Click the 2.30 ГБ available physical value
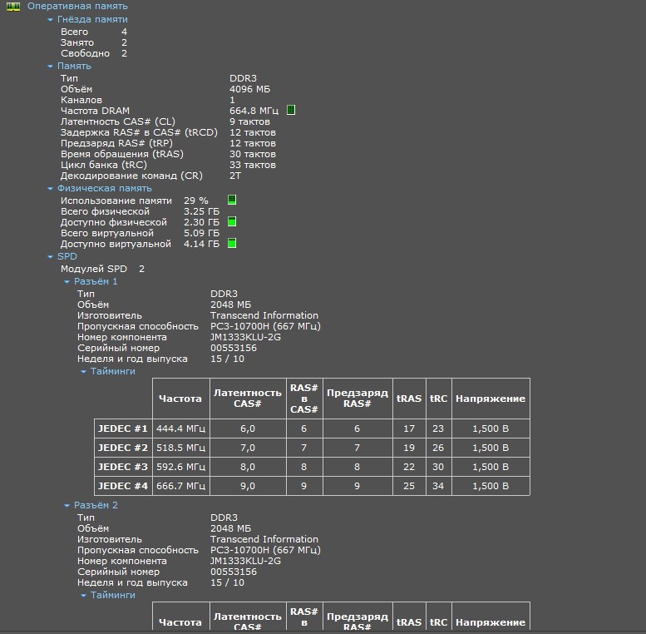Screen dimensions: 646x634 201,222
